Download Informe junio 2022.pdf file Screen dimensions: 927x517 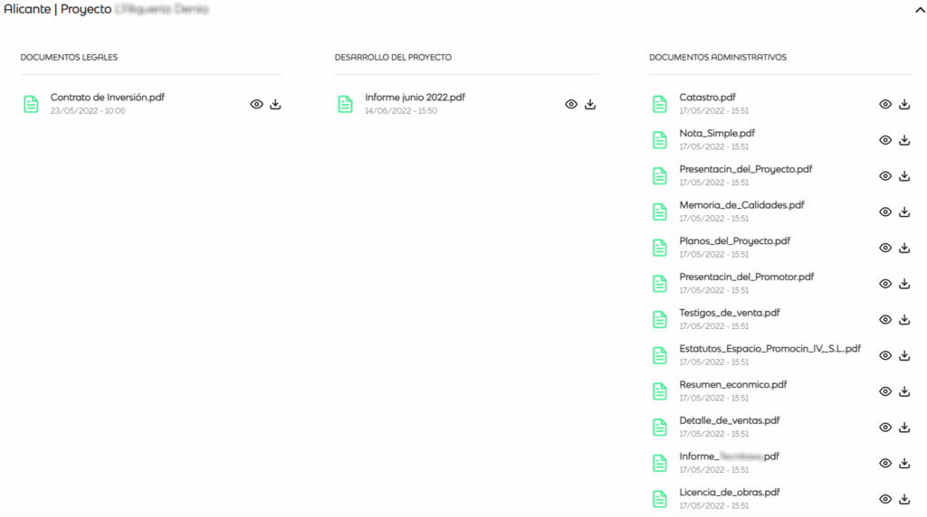coord(590,104)
